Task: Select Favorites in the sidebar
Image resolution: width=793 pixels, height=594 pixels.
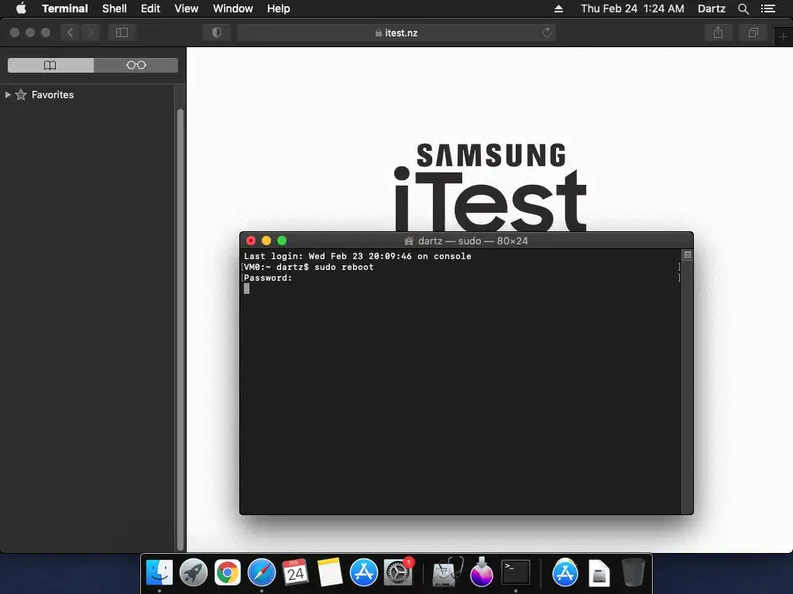Action: pyautogui.click(x=53, y=94)
